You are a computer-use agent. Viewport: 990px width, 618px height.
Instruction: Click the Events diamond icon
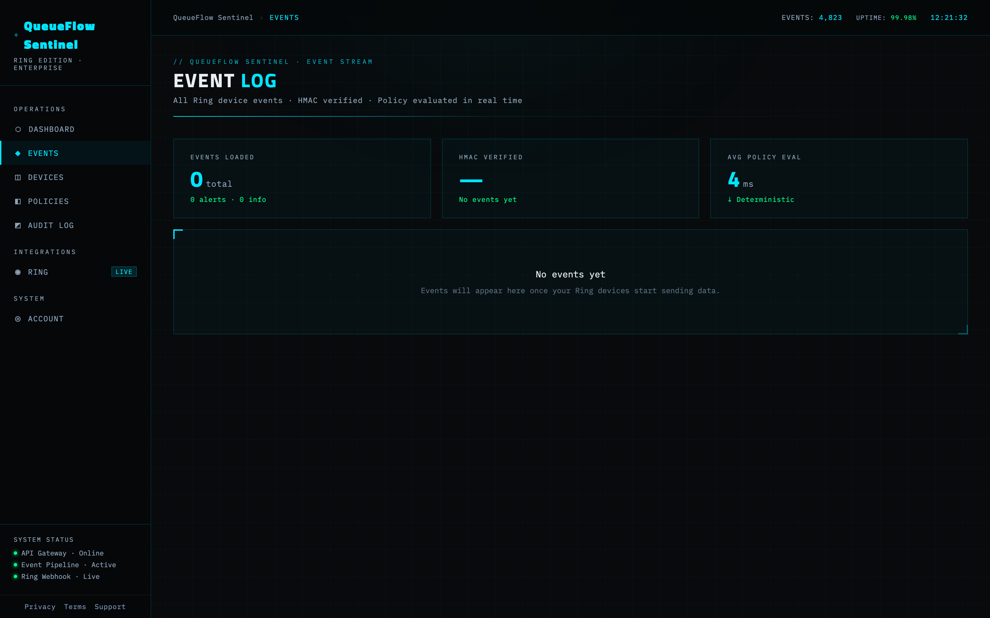[18, 153]
